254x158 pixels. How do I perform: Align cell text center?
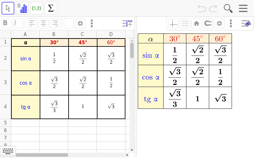coord(43,23)
